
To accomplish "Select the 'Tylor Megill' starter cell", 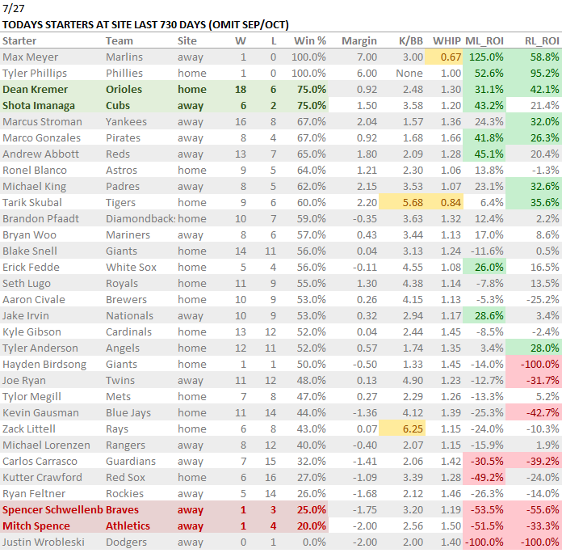I will click(31, 396).
